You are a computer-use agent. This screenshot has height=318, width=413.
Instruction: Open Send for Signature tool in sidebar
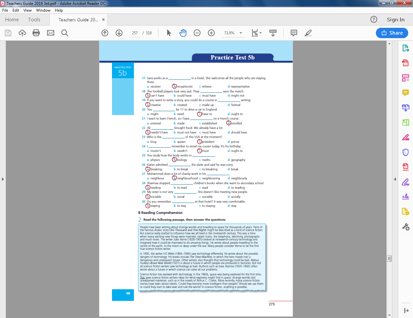(406, 196)
